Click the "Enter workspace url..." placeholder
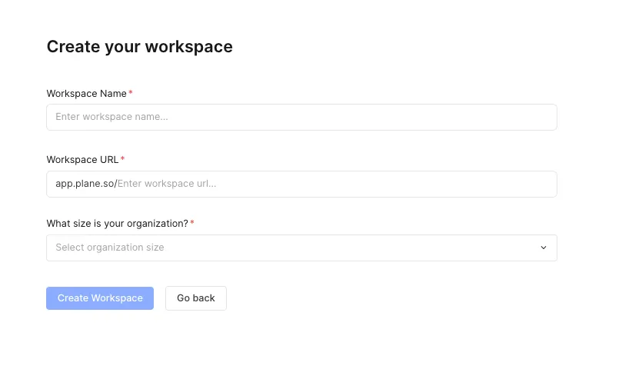642x369 pixels. click(x=167, y=184)
